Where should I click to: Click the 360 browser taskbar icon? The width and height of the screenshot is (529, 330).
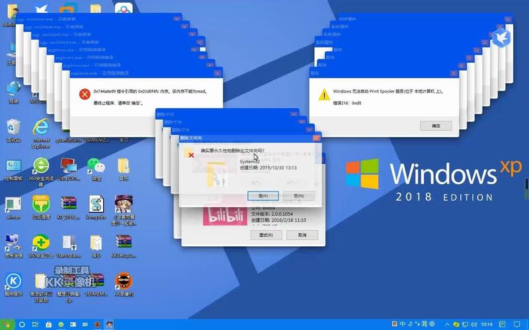[x=61, y=325]
